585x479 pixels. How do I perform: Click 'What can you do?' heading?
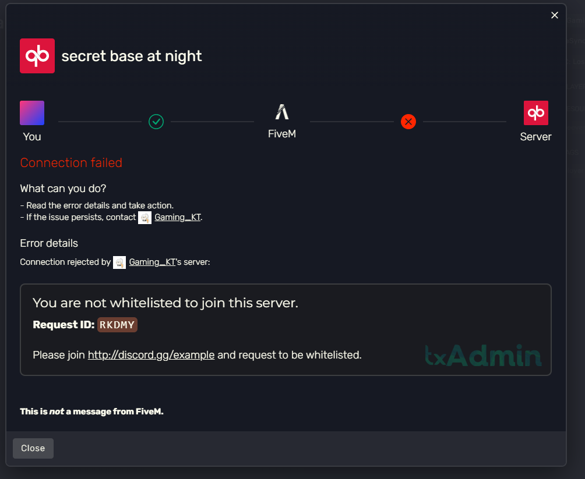(63, 189)
